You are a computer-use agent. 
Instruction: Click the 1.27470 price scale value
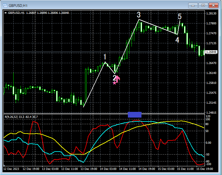(x=211, y=33)
